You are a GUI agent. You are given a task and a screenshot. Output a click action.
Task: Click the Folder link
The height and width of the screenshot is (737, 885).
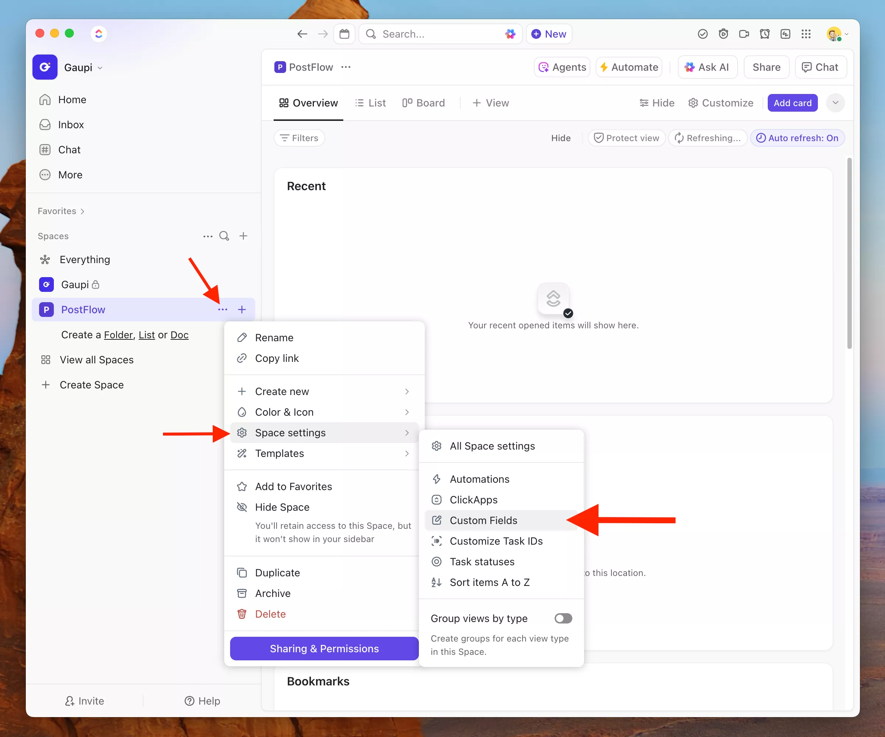(118, 335)
